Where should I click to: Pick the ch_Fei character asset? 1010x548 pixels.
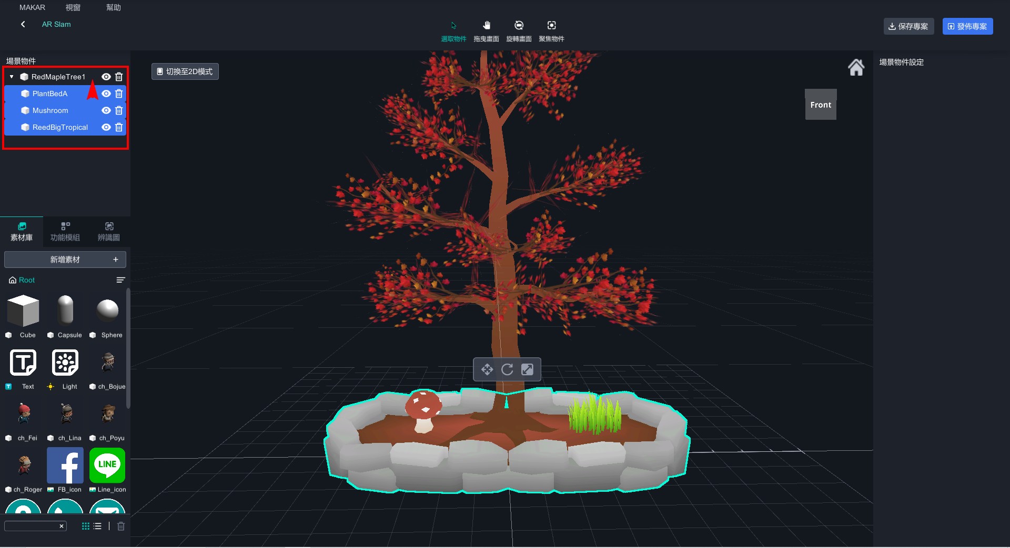pos(24,413)
